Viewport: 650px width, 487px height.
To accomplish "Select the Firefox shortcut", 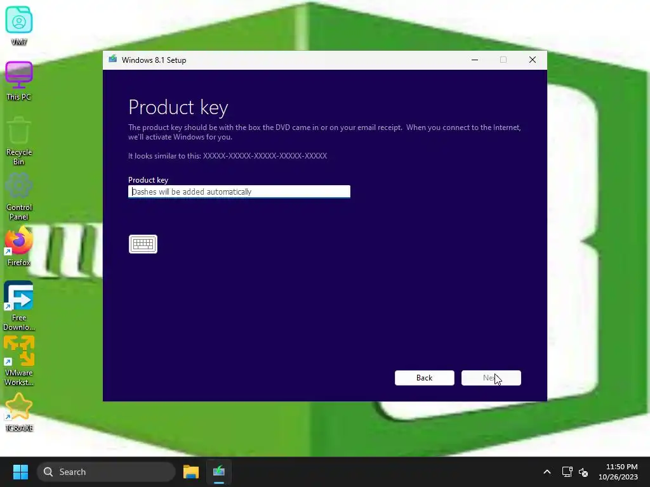I will tap(18, 247).
